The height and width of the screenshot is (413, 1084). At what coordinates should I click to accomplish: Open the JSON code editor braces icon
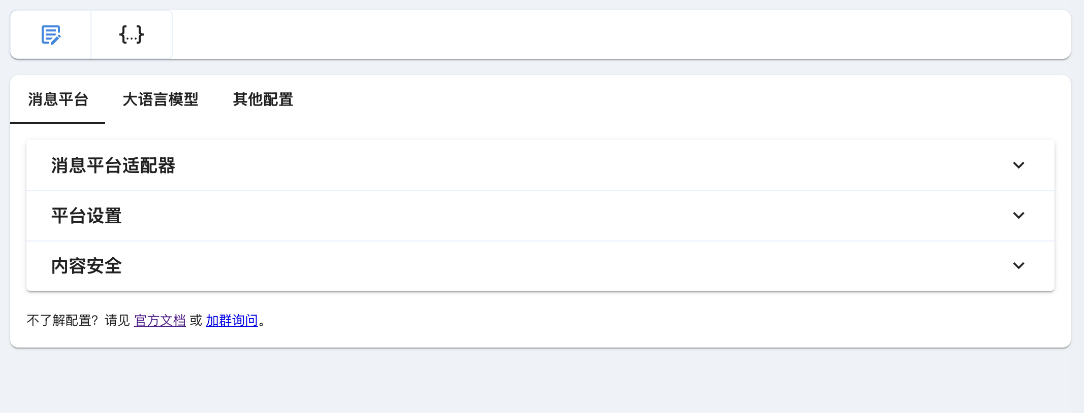pyautogui.click(x=132, y=35)
